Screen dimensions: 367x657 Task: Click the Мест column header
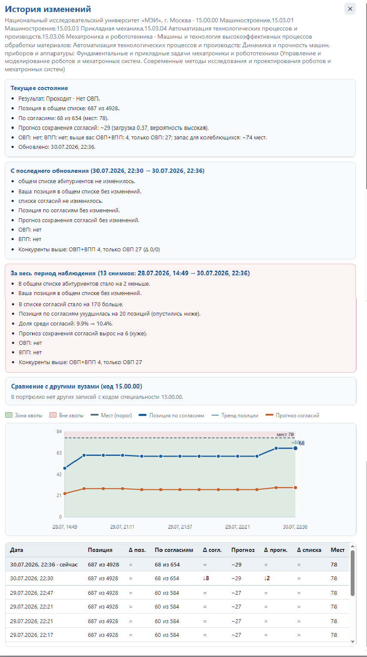coord(337,550)
